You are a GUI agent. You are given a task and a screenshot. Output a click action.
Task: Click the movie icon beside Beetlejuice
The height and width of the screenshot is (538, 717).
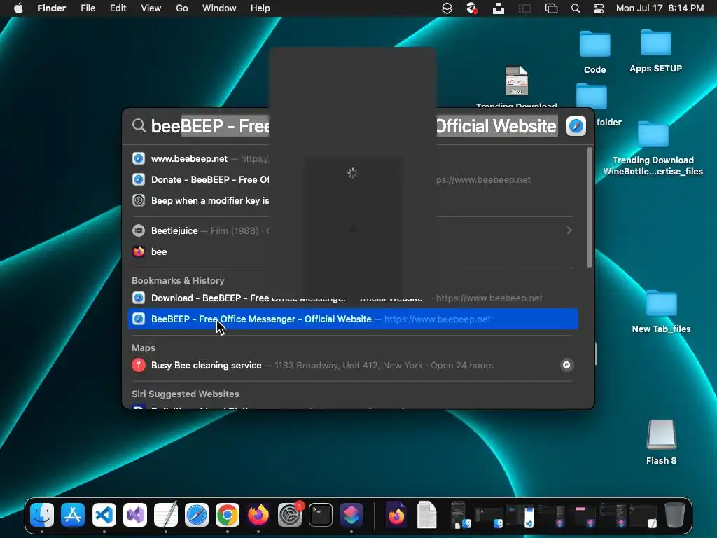click(139, 230)
